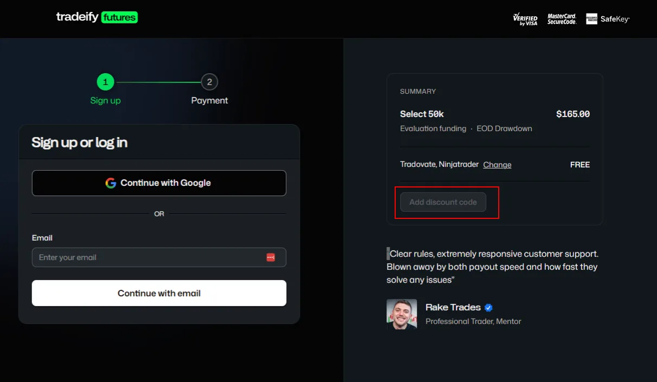Click the tradeify futures logo
The image size is (657, 382).
(97, 17)
